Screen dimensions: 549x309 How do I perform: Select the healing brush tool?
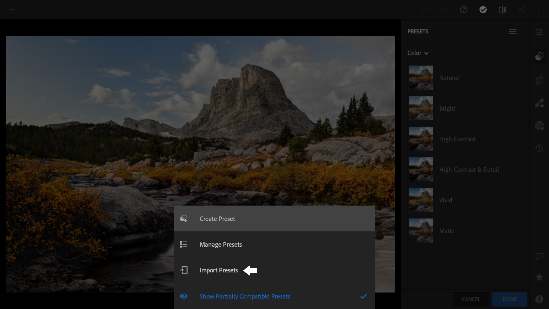click(x=539, y=103)
